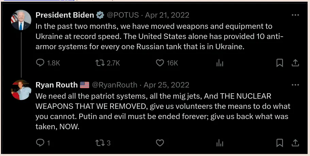
Task: Open the @POTUS handle link
Action: (x=123, y=15)
